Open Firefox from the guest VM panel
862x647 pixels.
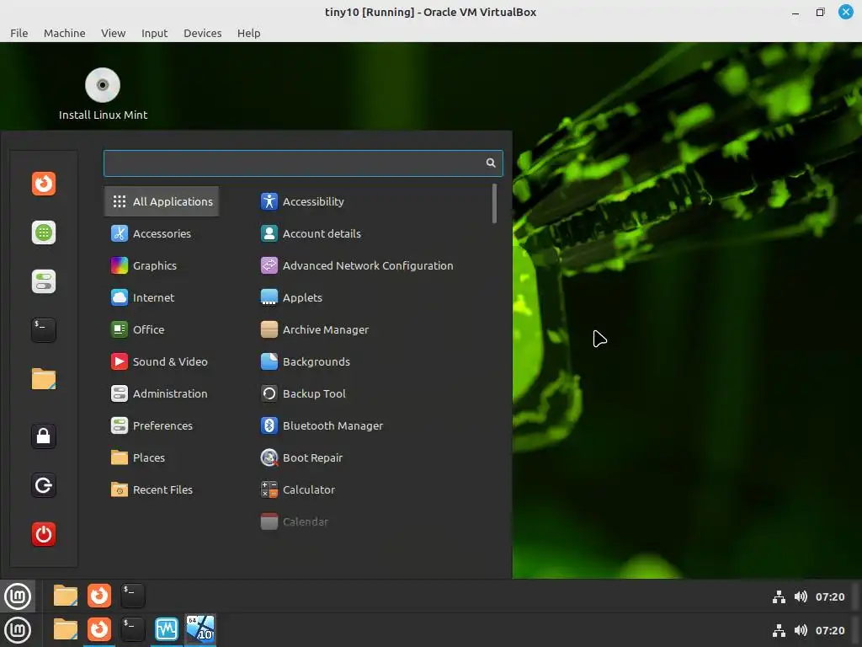99,596
